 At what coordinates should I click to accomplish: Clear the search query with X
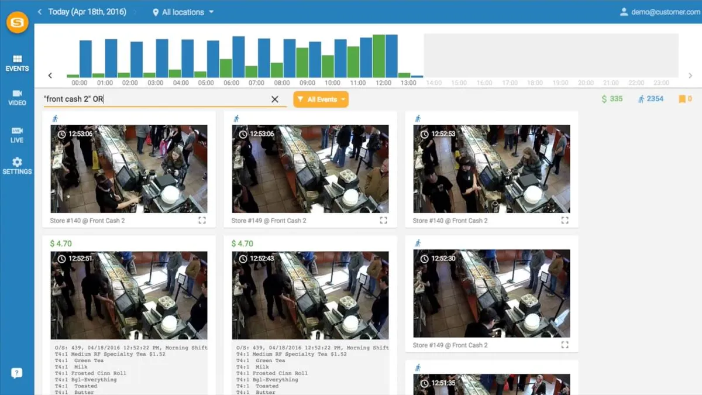275,99
